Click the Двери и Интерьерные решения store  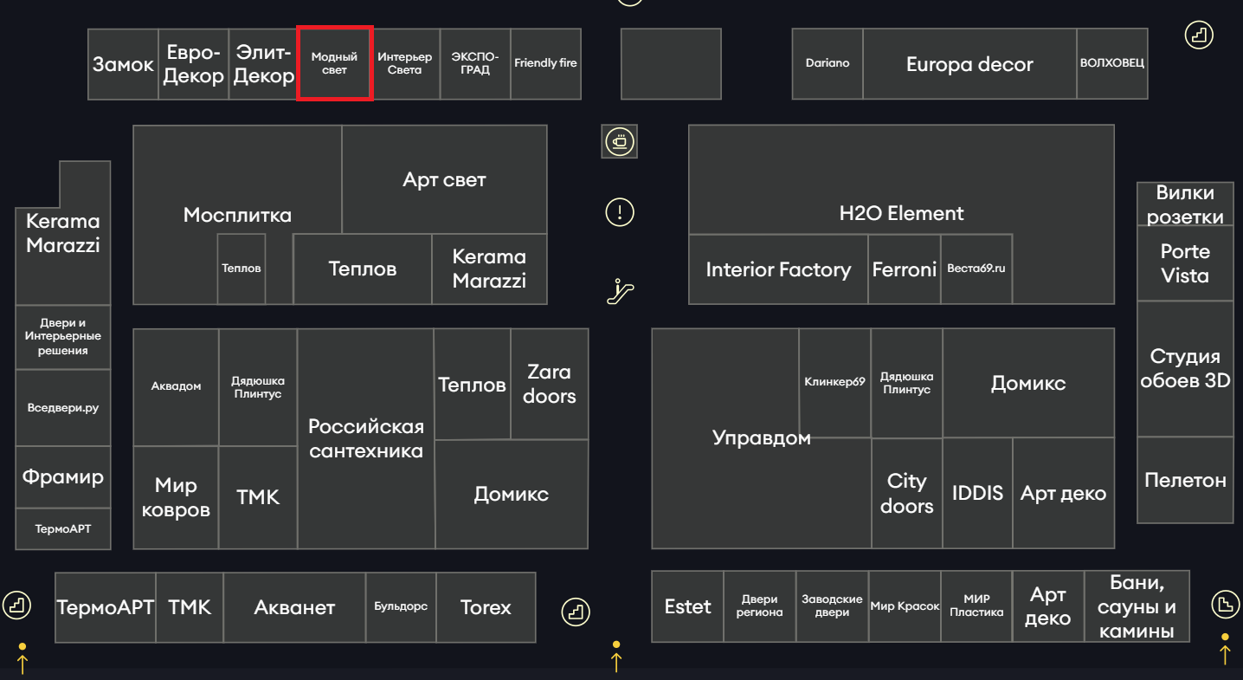(63, 337)
